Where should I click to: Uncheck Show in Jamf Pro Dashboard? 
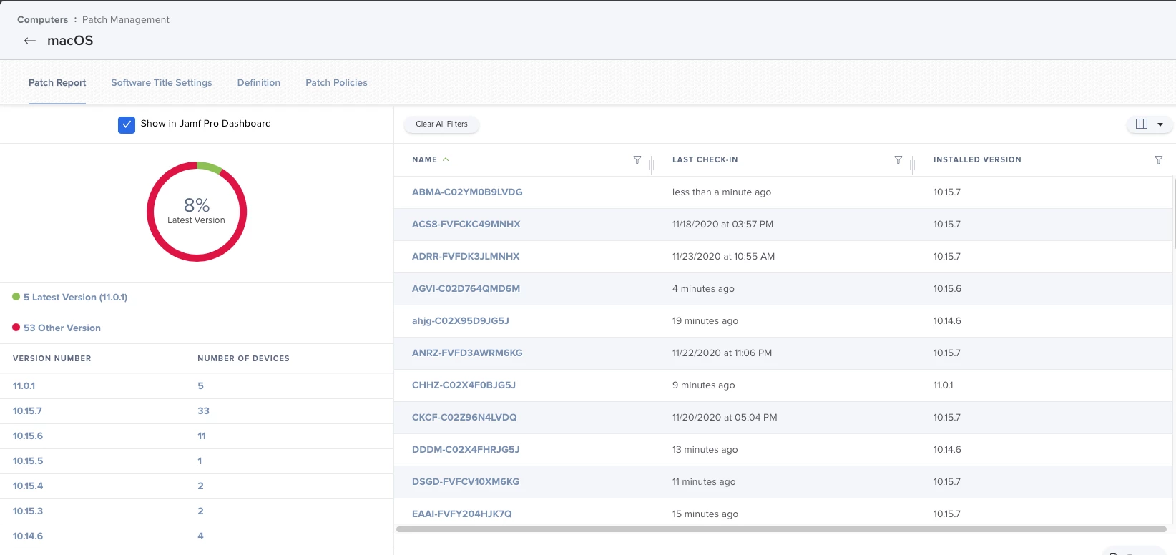click(127, 124)
